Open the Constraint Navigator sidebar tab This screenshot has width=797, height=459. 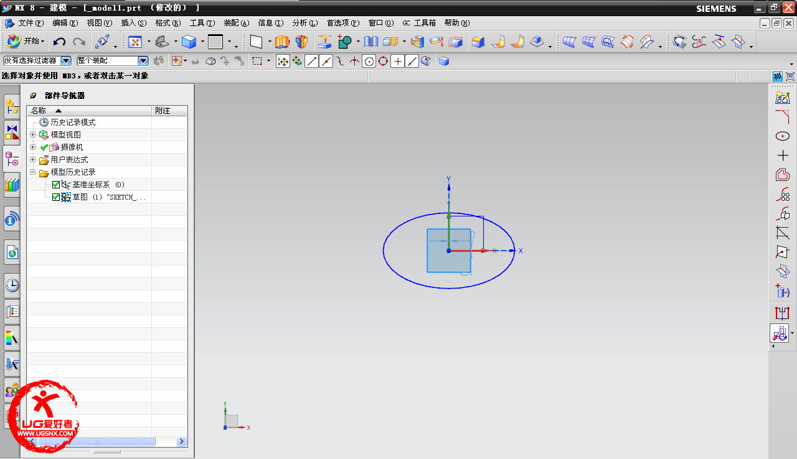click(x=12, y=132)
